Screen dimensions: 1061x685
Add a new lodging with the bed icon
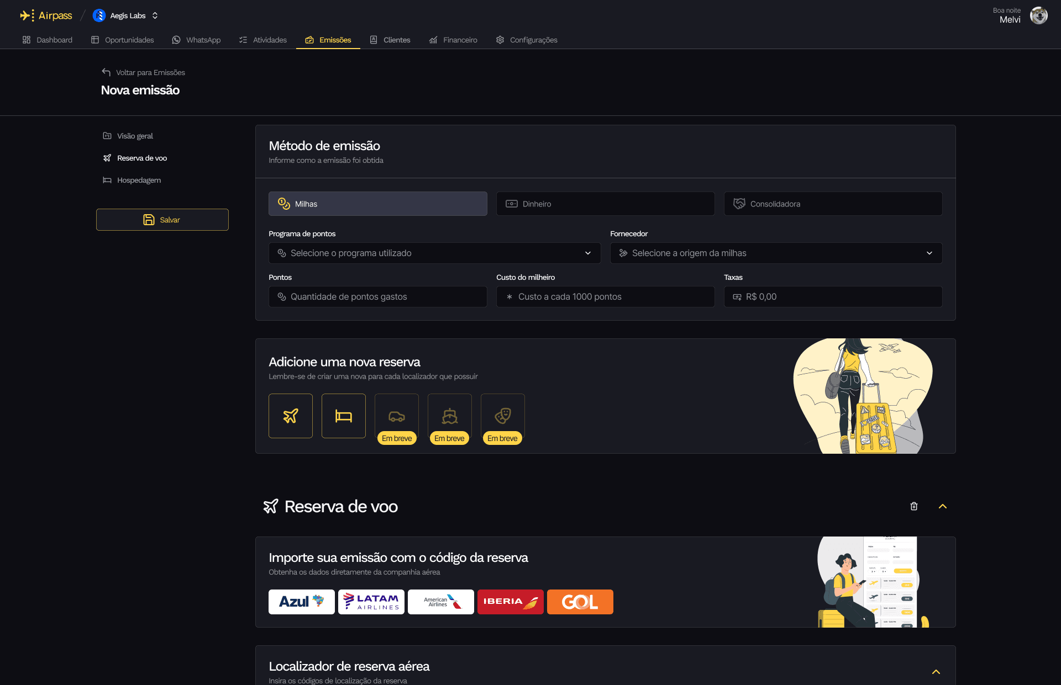point(343,416)
